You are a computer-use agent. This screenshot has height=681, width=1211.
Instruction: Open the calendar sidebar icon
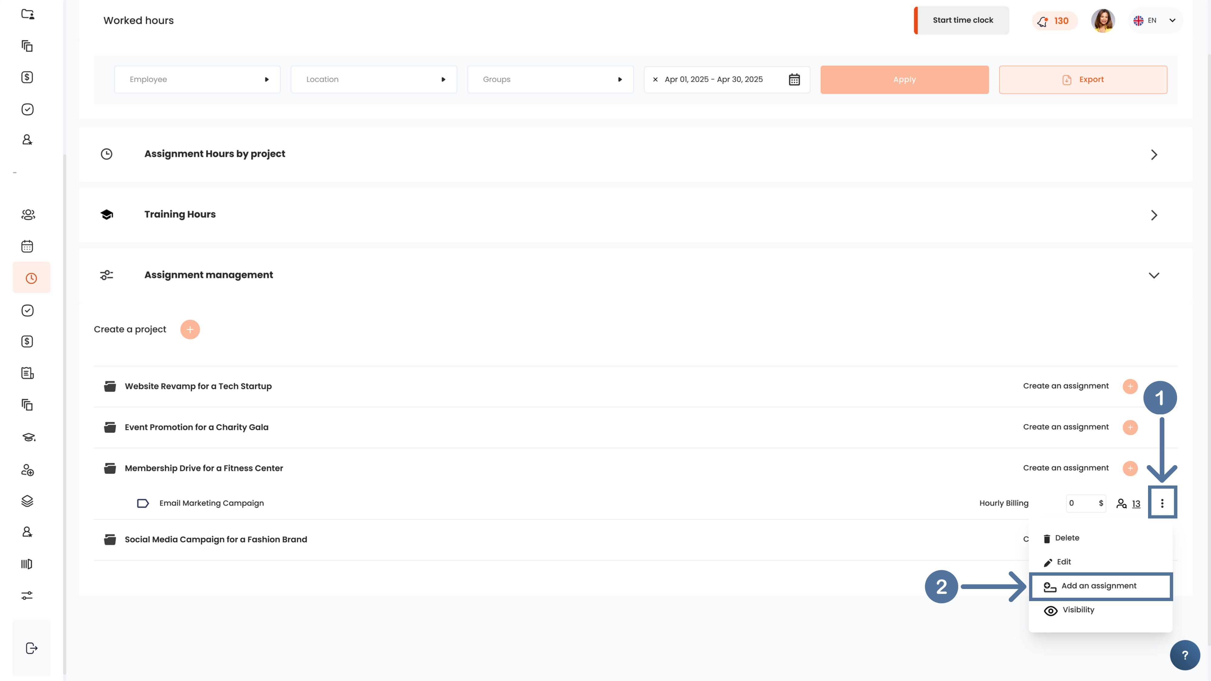point(27,246)
